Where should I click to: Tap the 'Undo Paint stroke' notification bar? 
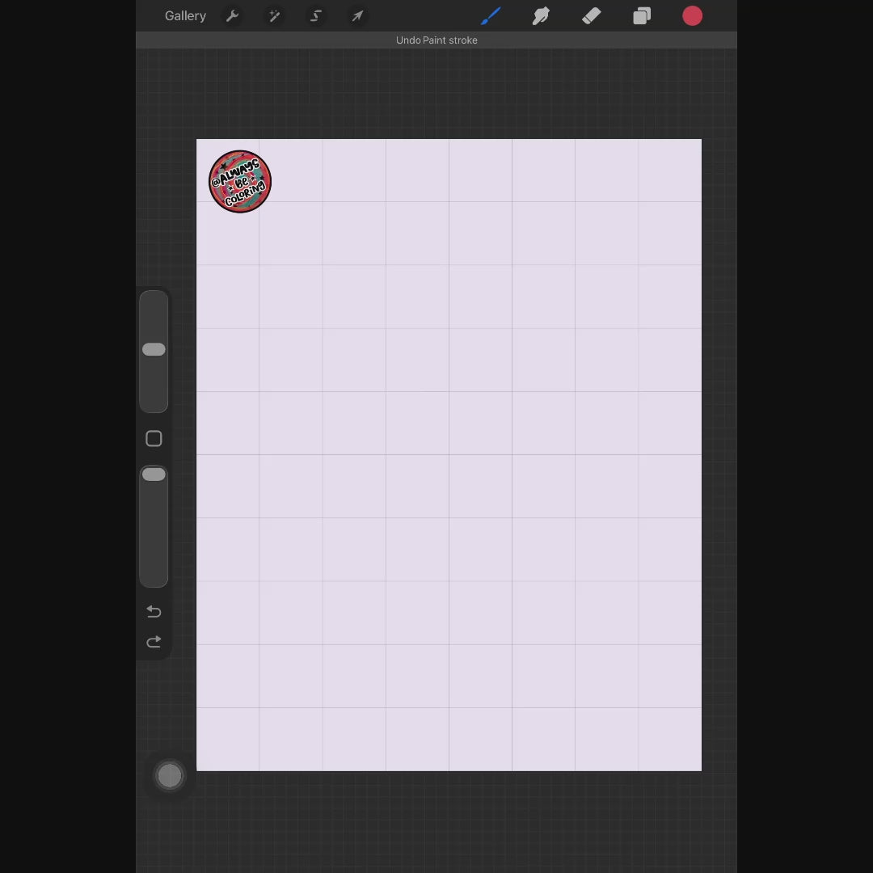[x=436, y=40]
